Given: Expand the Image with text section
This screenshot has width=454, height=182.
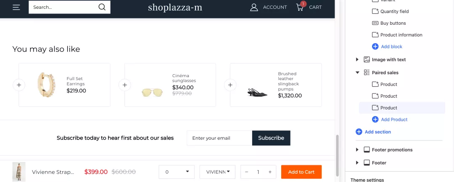Looking at the screenshot, I should (x=357, y=60).
